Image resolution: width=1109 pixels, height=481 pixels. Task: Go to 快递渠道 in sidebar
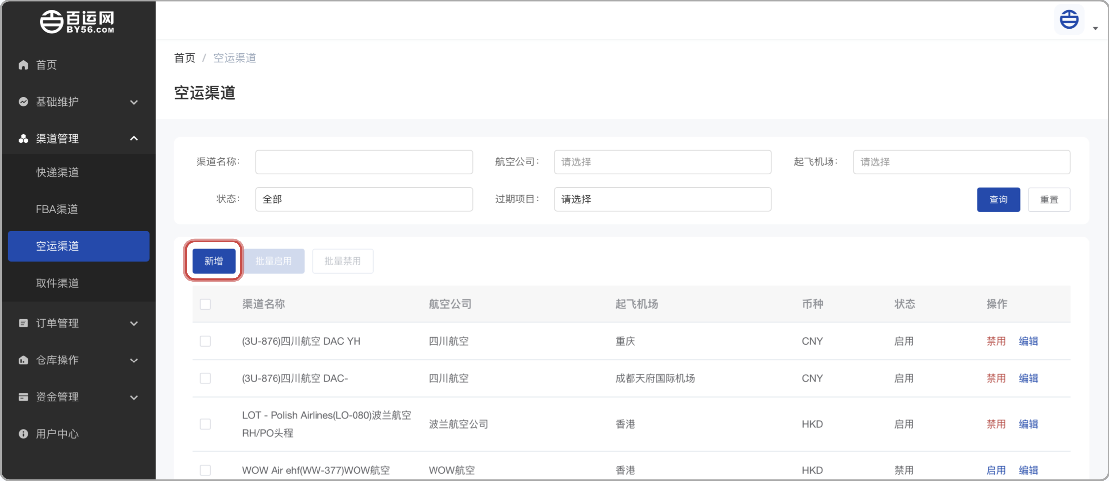click(57, 172)
